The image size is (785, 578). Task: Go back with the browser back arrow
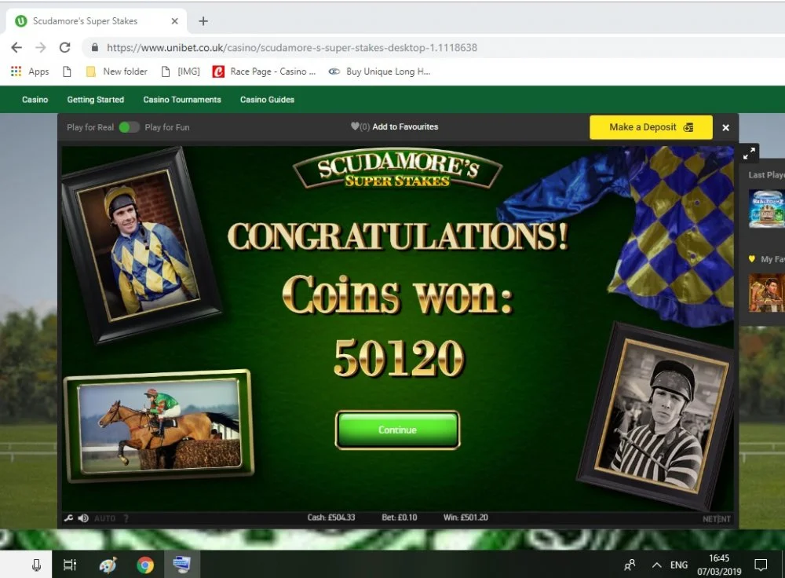click(16, 48)
